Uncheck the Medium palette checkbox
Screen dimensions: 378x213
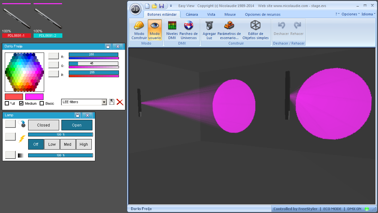(x=21, y=103)
